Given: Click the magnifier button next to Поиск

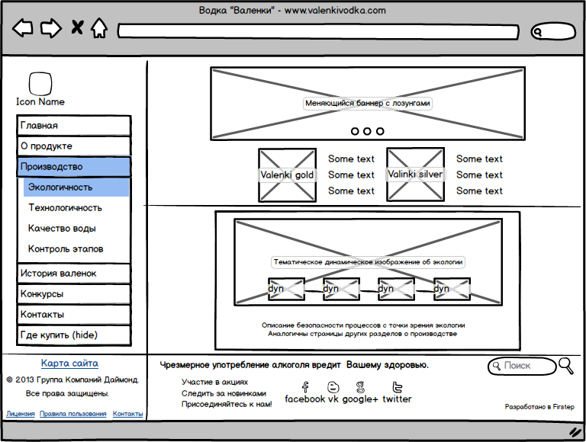Looking at the screenshot, I should coord(566,366).
